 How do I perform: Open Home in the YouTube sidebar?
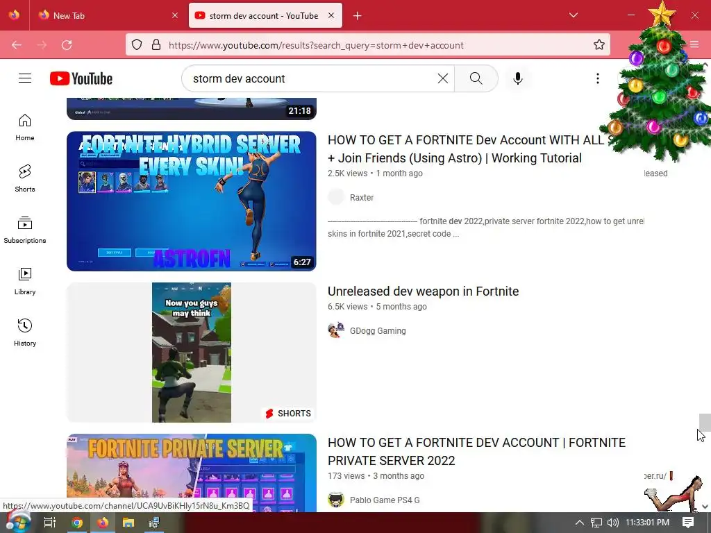coord(25,128)
